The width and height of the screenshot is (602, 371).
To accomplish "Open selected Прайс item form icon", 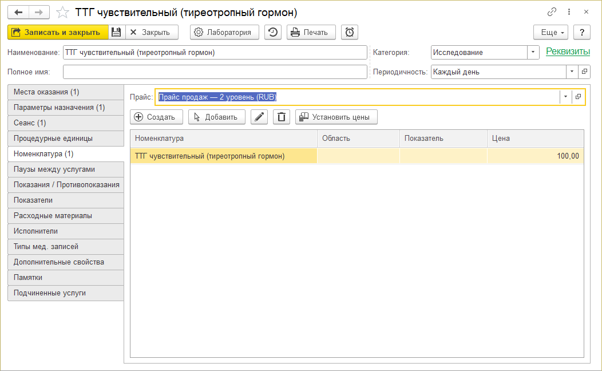I will tap(578, 97).
